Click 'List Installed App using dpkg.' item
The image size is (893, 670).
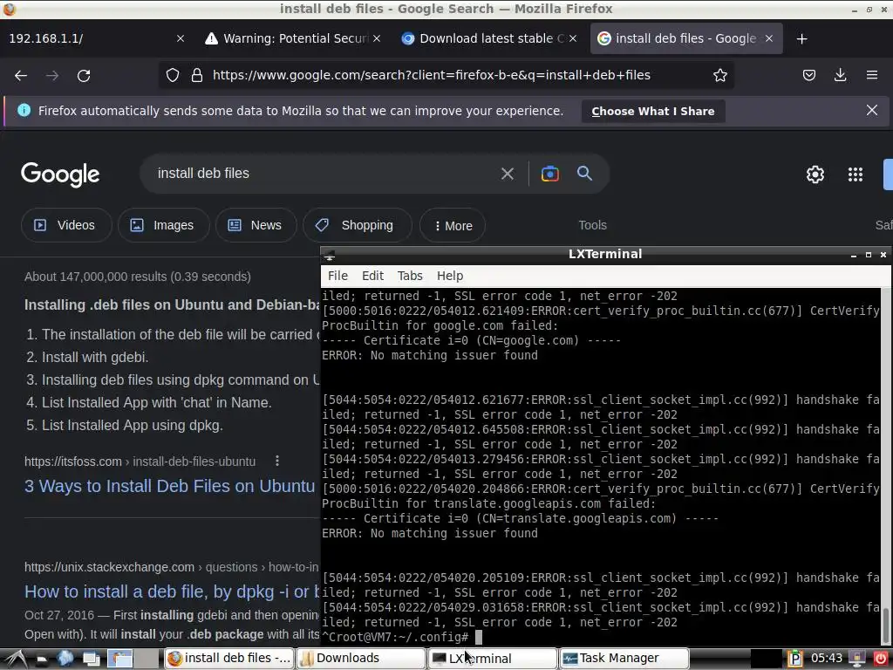[x=133, y=425]
